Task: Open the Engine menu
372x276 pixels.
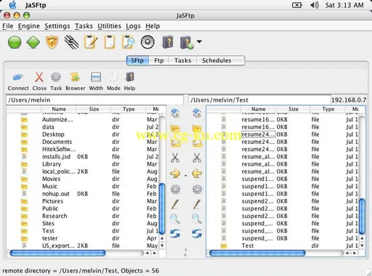Action: click(29, 26)
